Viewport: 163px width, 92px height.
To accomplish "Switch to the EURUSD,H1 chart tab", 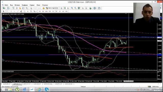I will (7, 84).
